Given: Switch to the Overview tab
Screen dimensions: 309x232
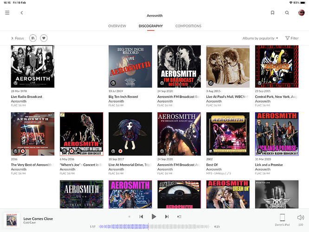Looking at the screenshot, I should coord(117,26).
